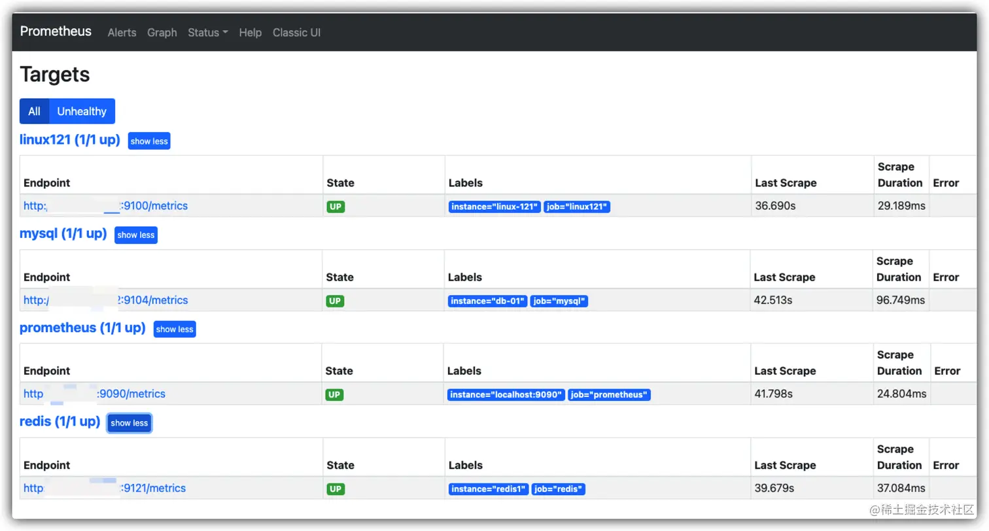Collapse the mysql target group

[136, 235]
